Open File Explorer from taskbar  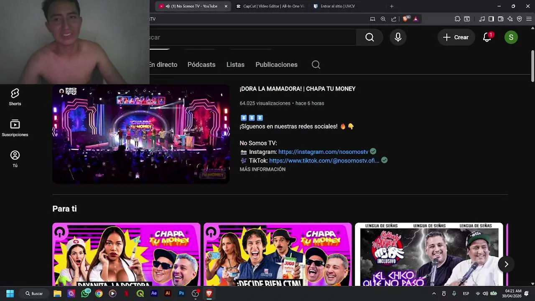58,293
